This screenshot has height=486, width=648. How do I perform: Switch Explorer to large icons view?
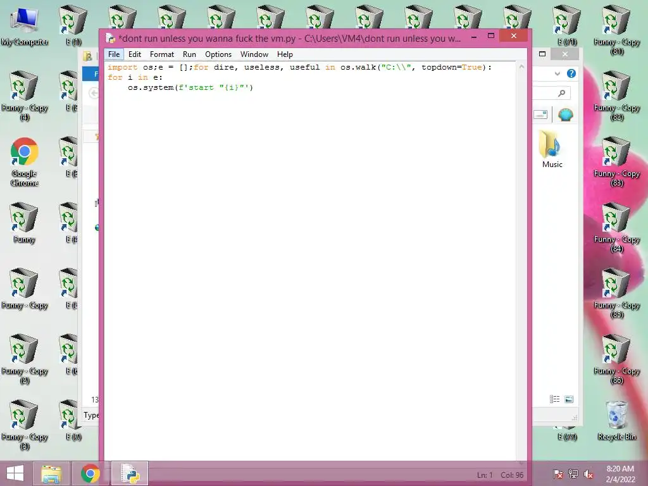click(x=569, y=399)
